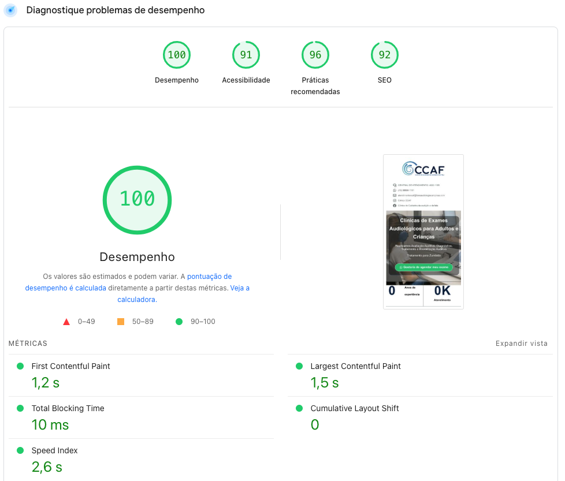Click the green dot beside Cumulative Layout Shift
The width and height of the screenshot is (565, 481).
pos(299,408)
